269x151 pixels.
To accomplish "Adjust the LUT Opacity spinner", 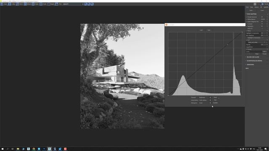I will (267, 44).
